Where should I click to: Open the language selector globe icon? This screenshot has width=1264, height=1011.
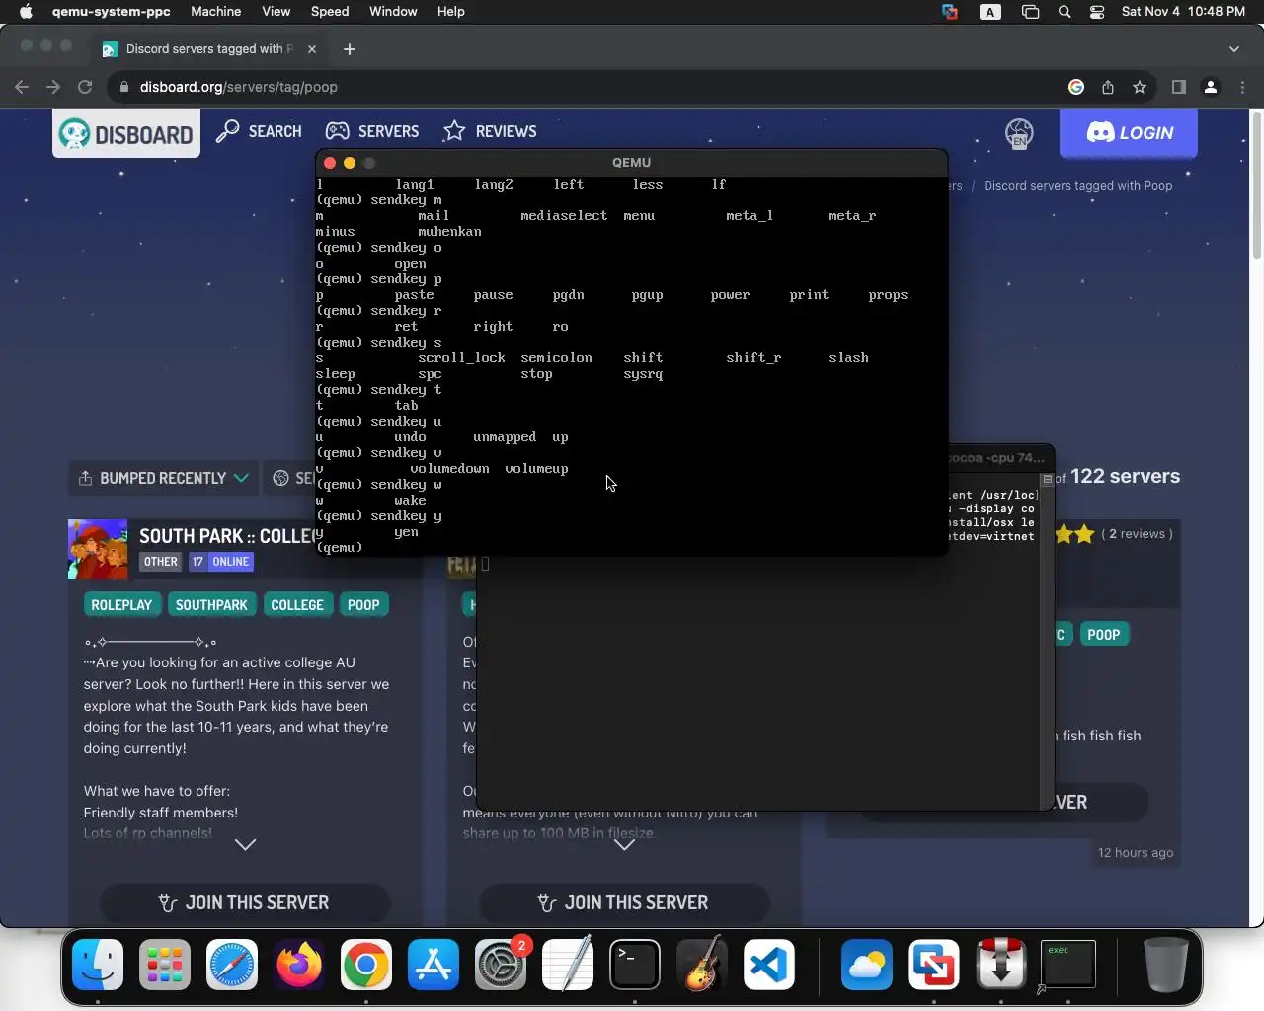1019,133
